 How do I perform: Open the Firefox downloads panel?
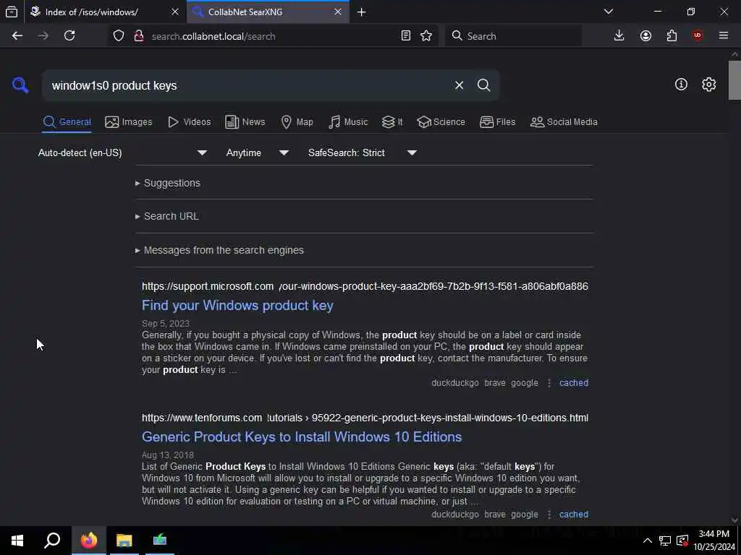619,36
